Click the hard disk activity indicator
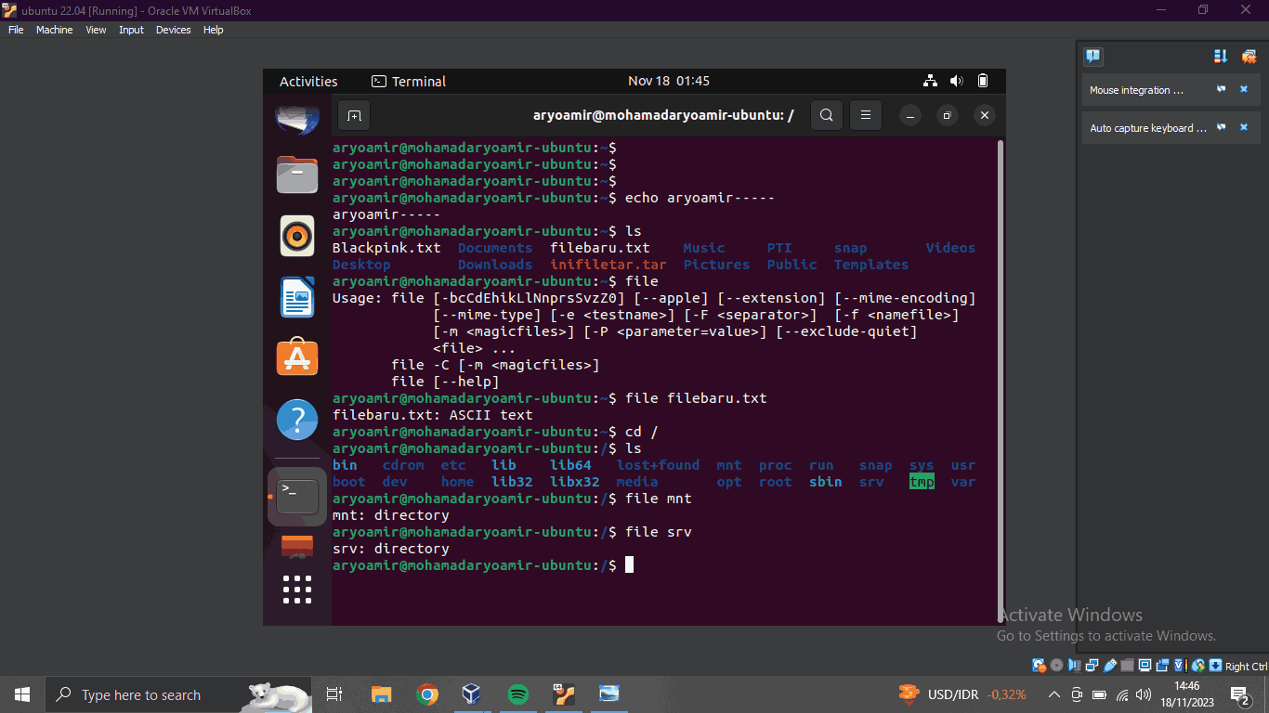The height and width of the screenshot is (713, 1269). (x=1040, y=666)
